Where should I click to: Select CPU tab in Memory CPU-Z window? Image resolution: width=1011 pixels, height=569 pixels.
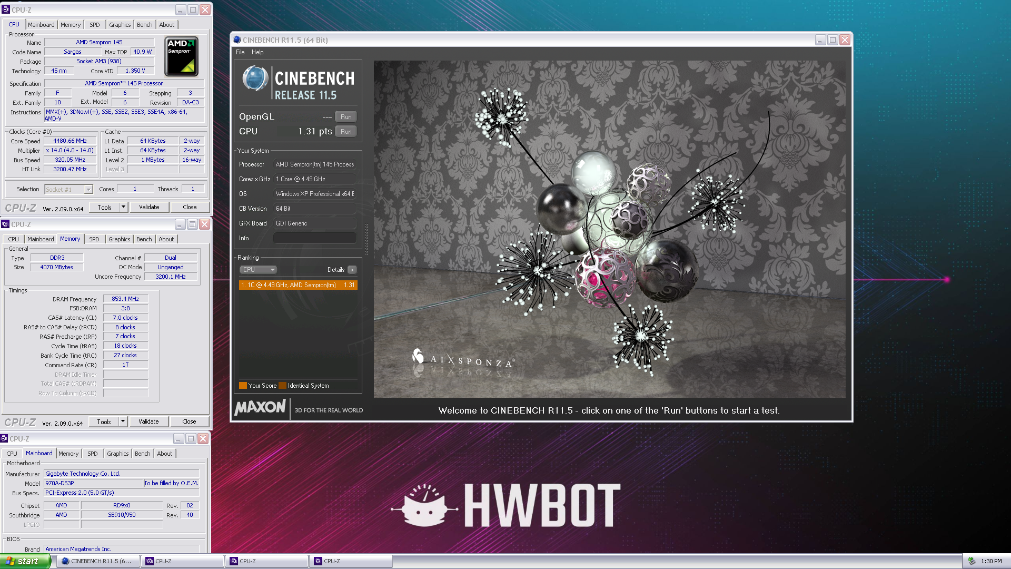tap(14, 239)
